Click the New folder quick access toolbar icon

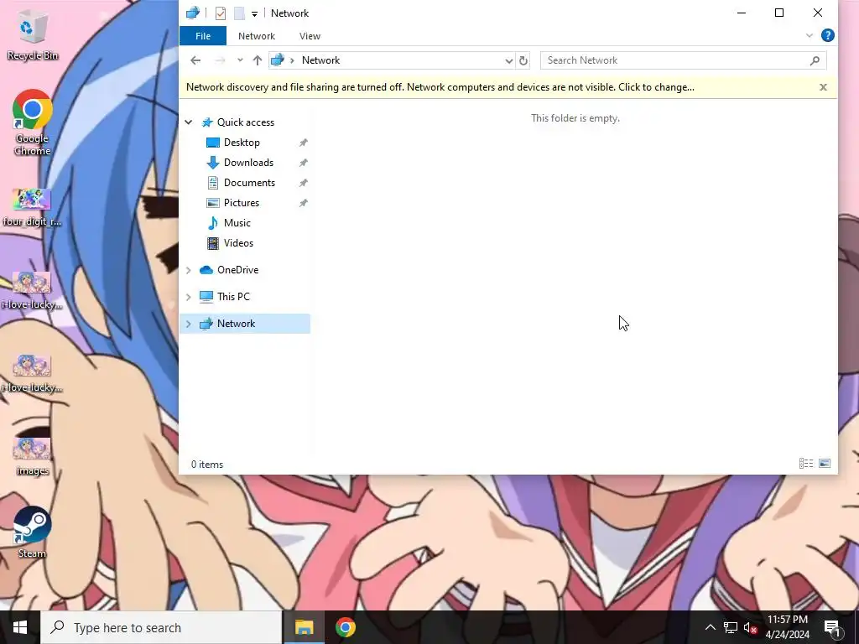point(239,13)
